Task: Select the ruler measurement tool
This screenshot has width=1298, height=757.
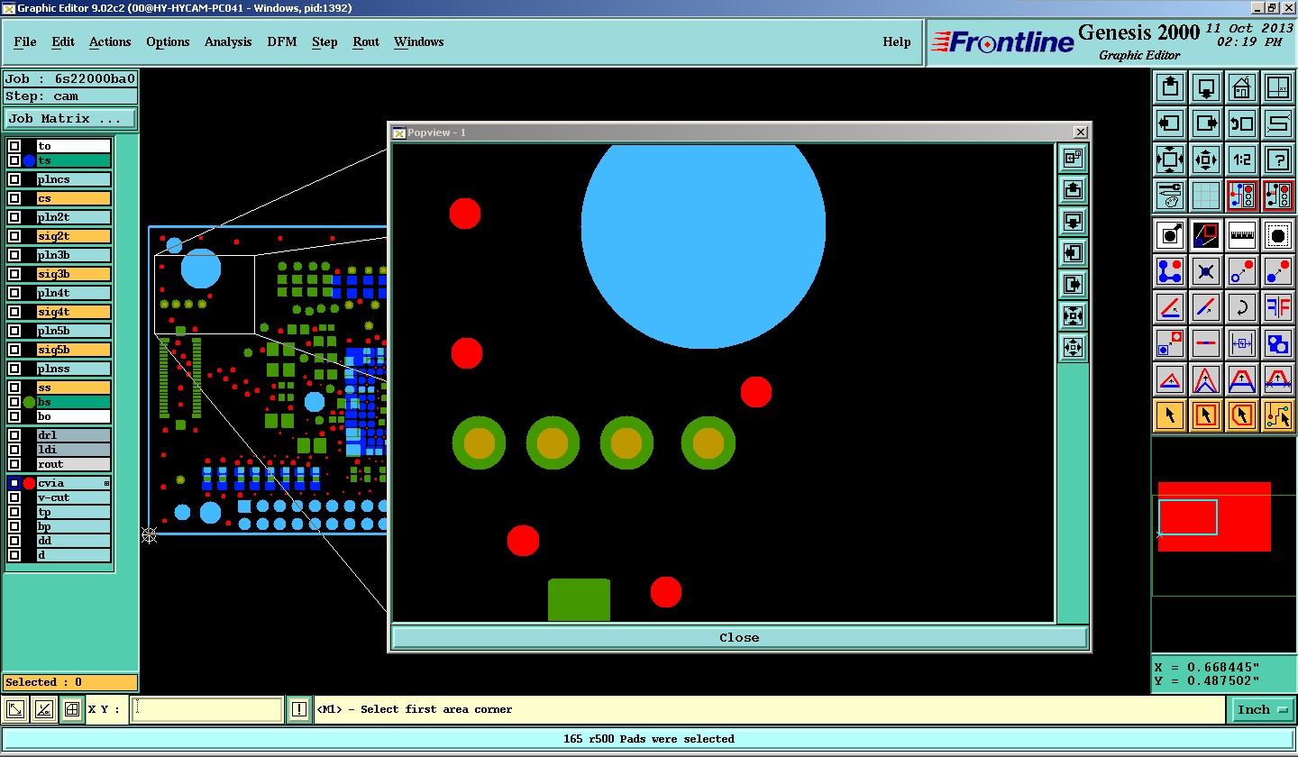Action: 1242,235
